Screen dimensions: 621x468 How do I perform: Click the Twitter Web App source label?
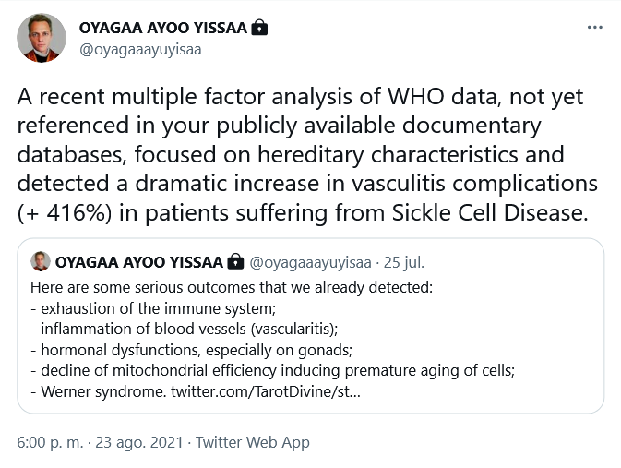pos(253,442)
